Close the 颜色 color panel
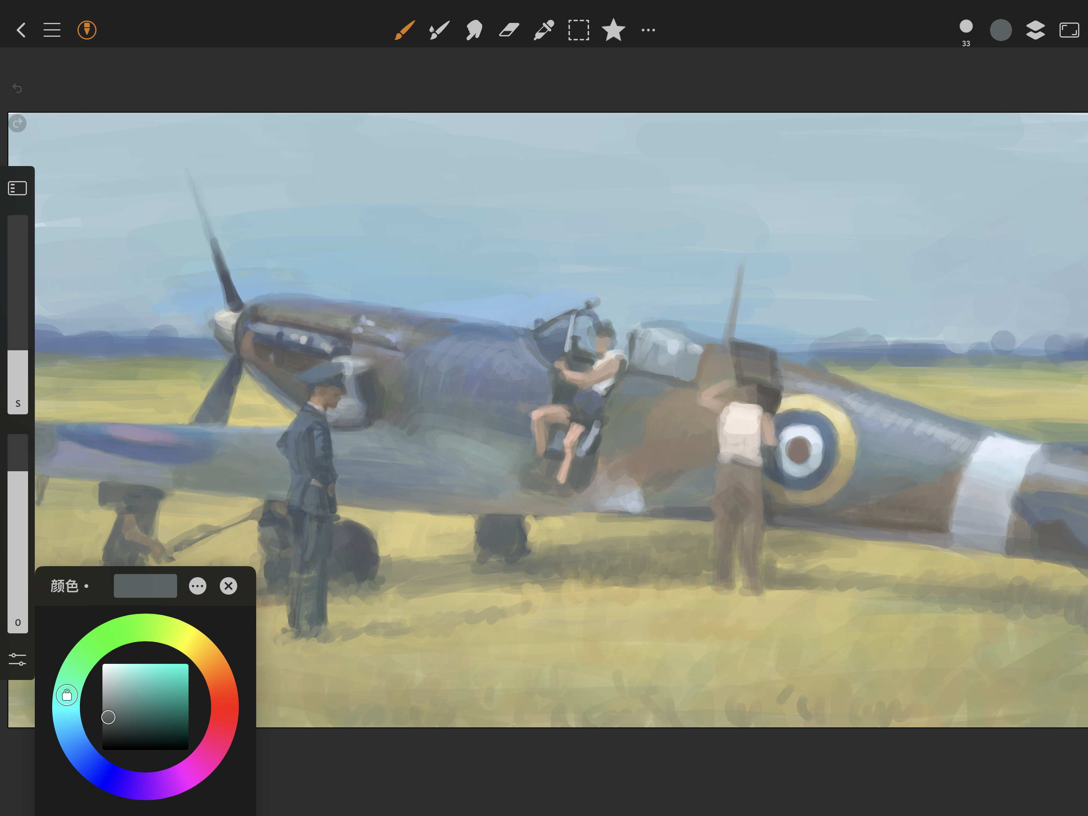Screen dimensions: 1088x816 tap(228, 586)
